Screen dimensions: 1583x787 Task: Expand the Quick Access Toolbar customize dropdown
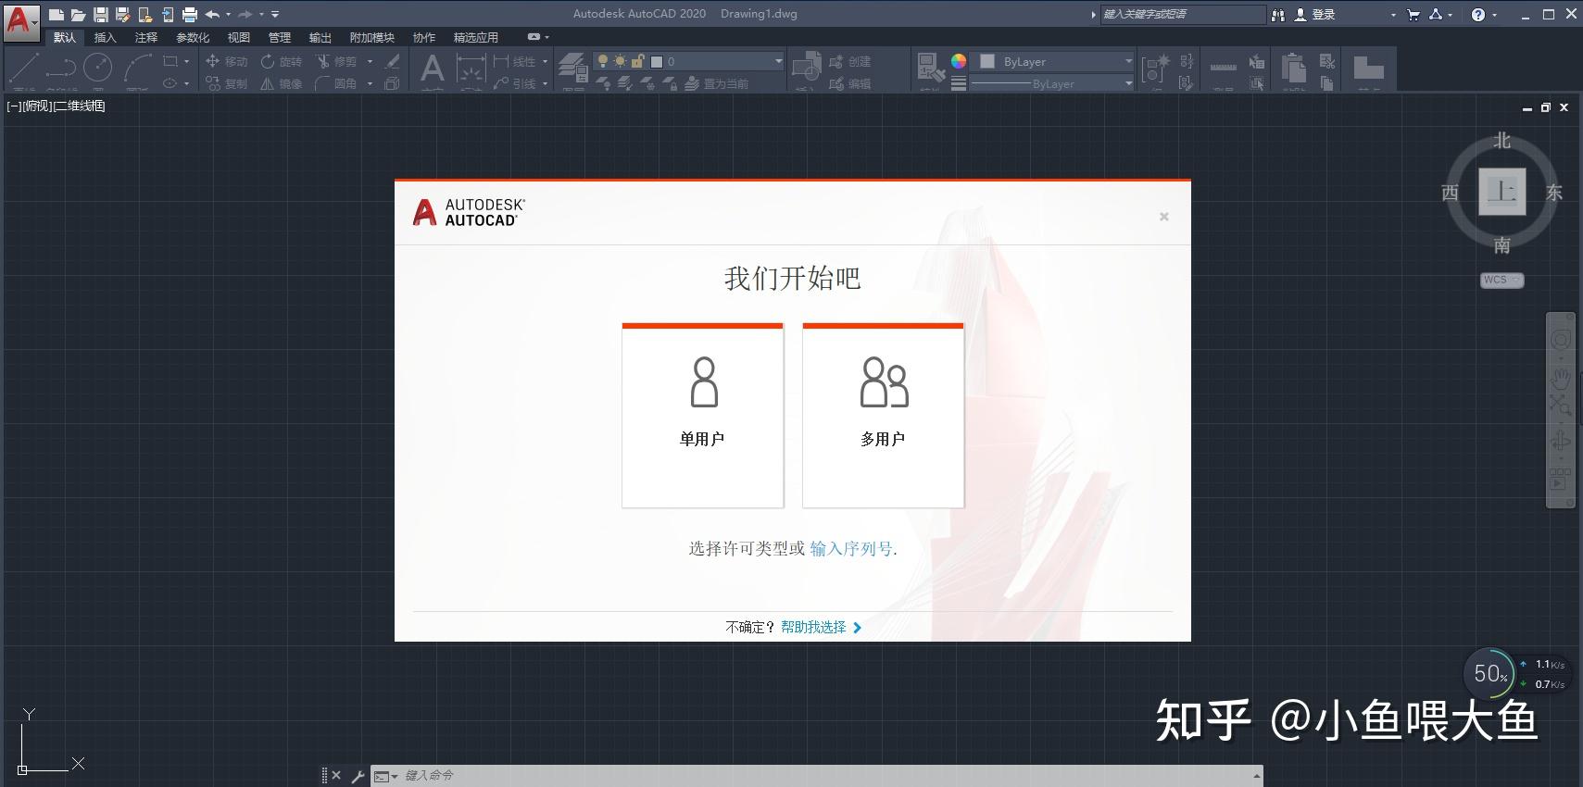[x=275, y=14]
